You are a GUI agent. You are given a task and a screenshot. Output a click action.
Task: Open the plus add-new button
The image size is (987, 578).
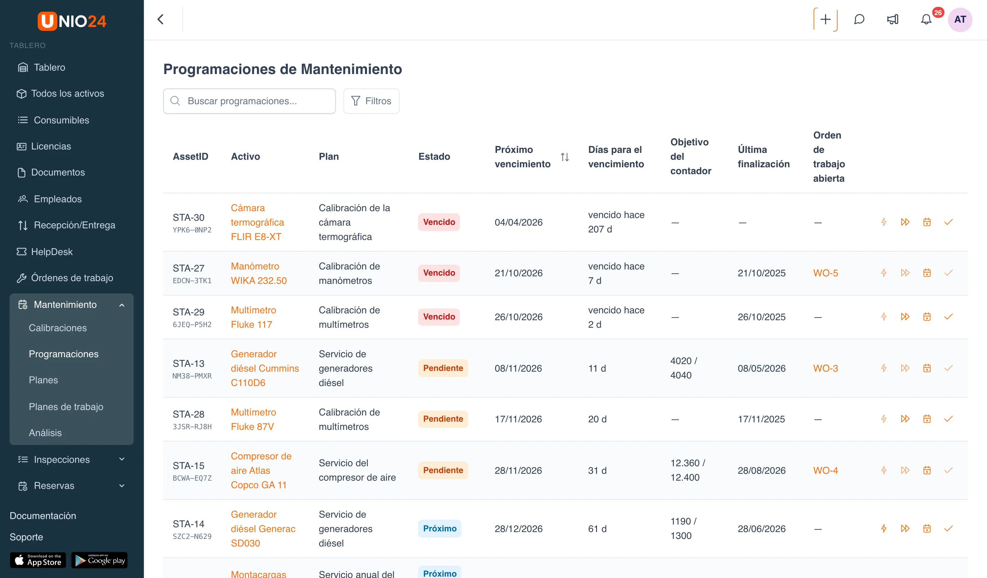[825, 19]
